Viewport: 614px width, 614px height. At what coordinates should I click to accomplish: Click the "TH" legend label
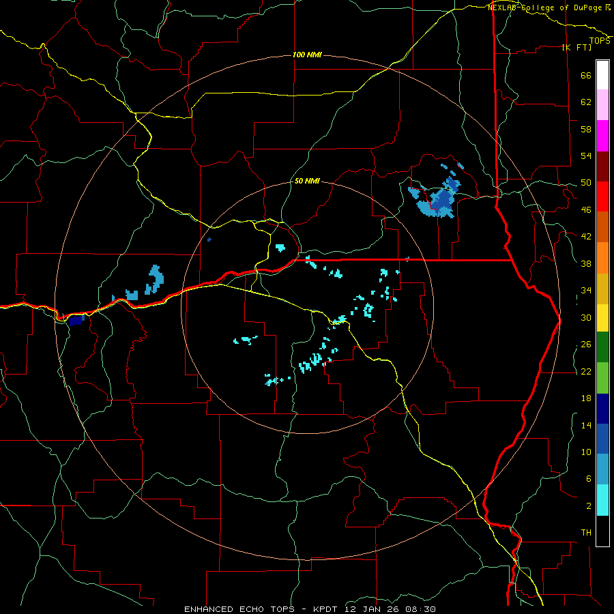[586, 533]
